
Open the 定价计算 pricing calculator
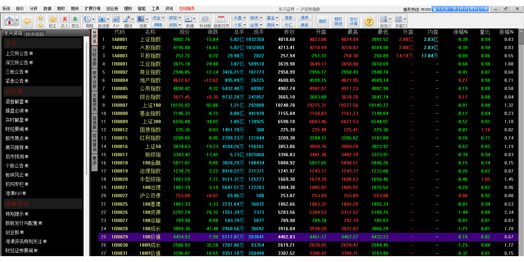point(354,21)
